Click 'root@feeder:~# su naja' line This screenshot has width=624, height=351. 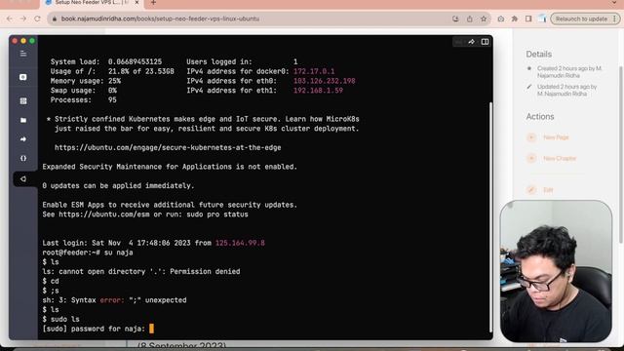tap(88, 253)
